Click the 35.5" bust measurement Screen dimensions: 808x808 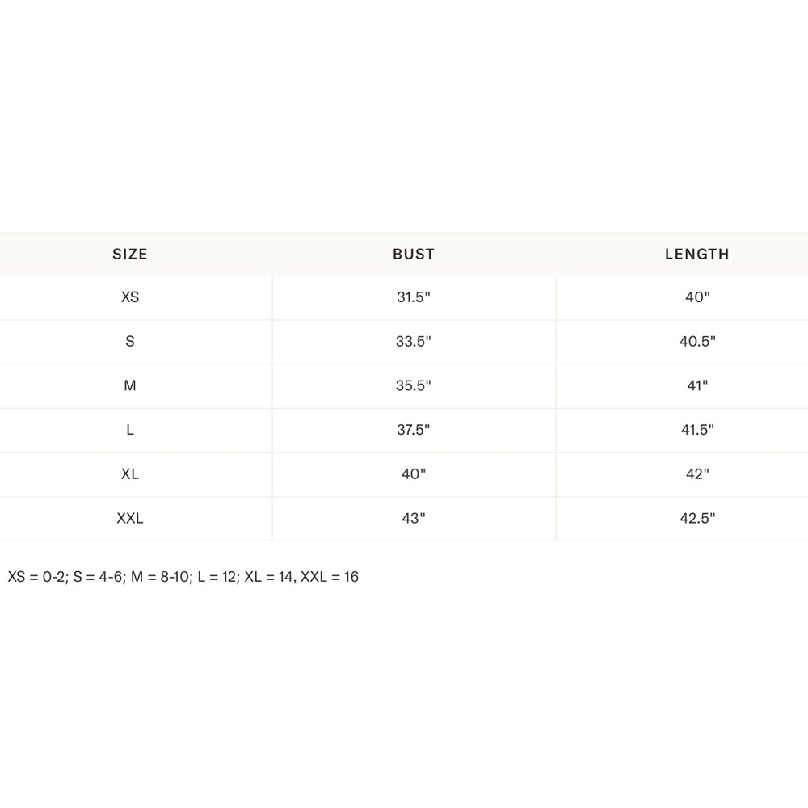[x=414, y=386]
